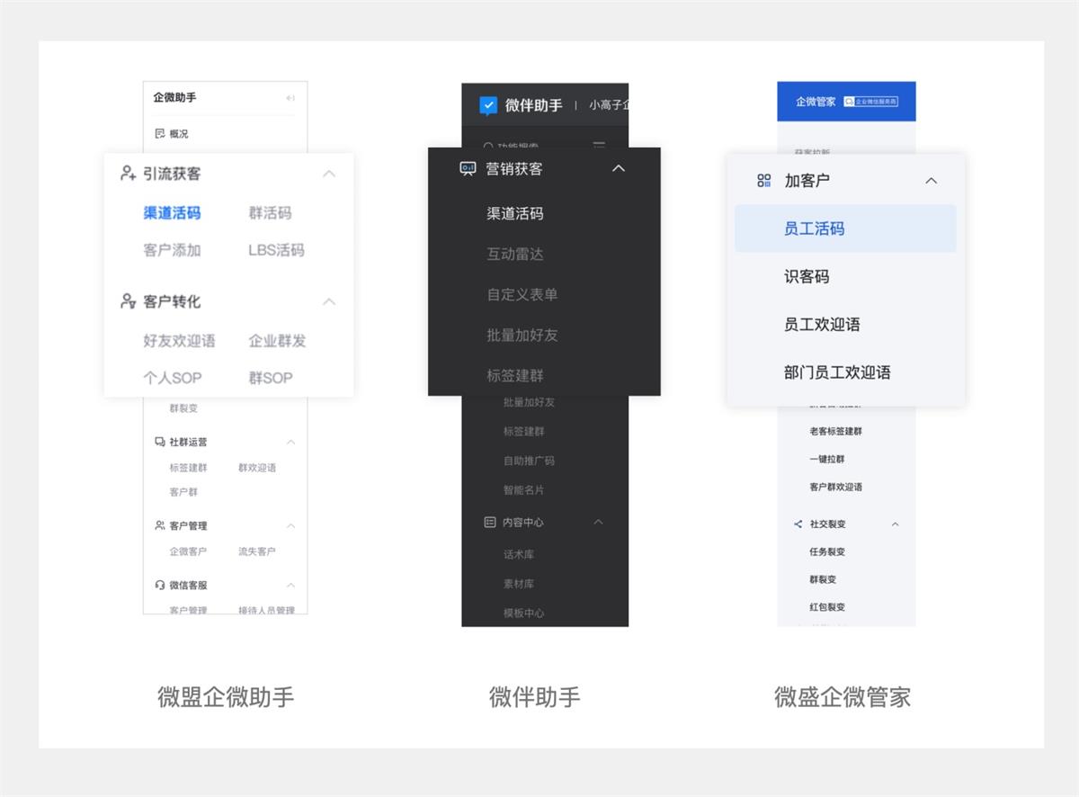Open 批量加好友 in enlarged dark menu
Image resolution: width=1079 pixels, height=797 pixels.
(x=522, y=335)
